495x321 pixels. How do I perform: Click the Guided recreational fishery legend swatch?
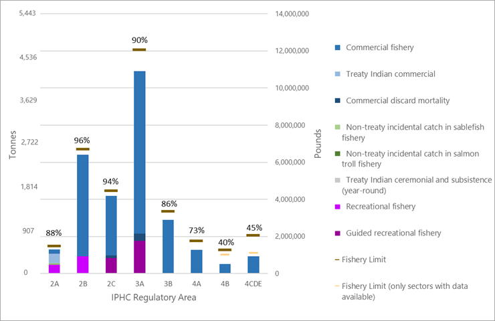point(336,233)
